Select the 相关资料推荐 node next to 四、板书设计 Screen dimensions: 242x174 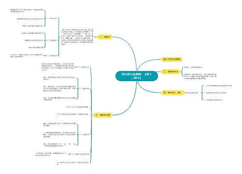click(193, 93)
